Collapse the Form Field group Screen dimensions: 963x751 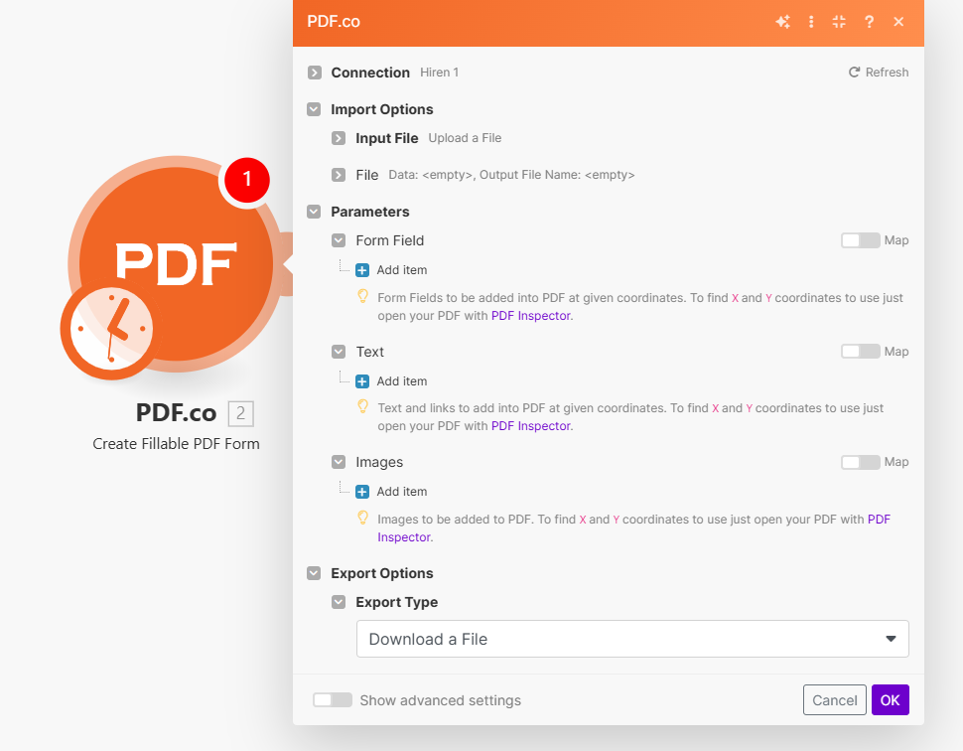[x=339, y=240]
